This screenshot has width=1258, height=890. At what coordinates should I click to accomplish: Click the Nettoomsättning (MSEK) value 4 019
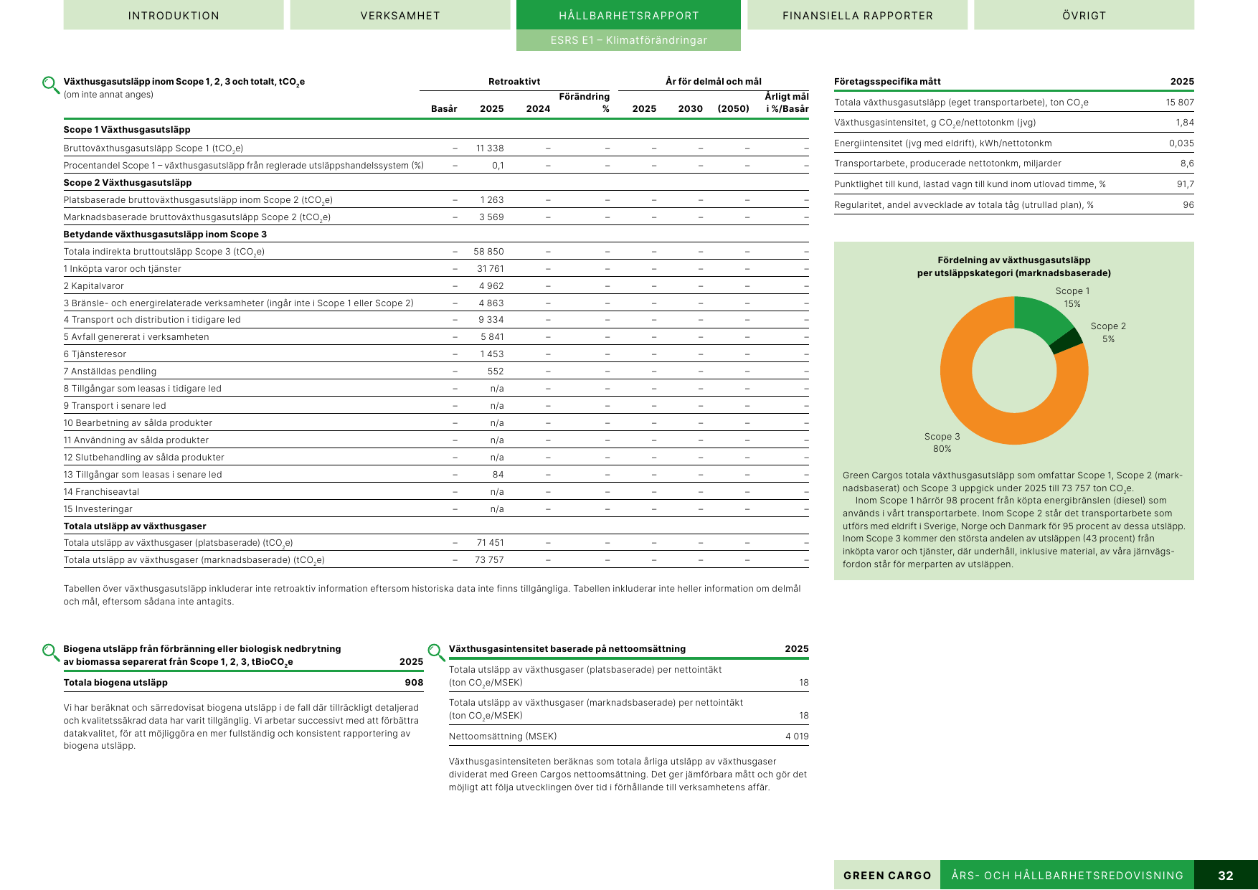(x=797, y=737)
